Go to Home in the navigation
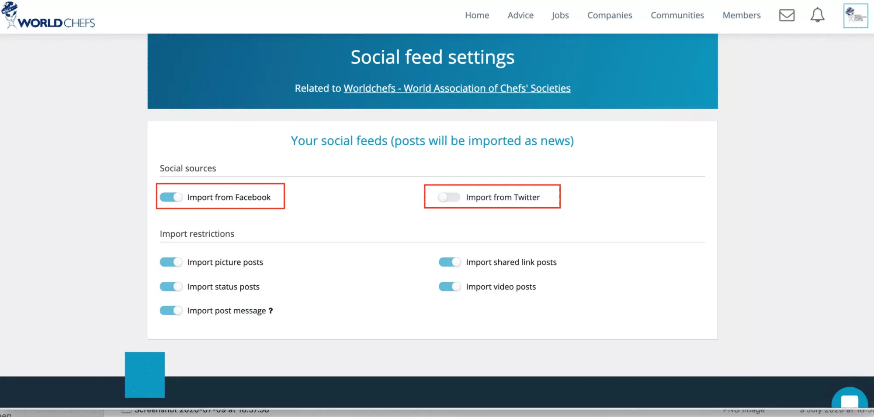This screenshot has width=874, height=417. click(x=477, y=15)
